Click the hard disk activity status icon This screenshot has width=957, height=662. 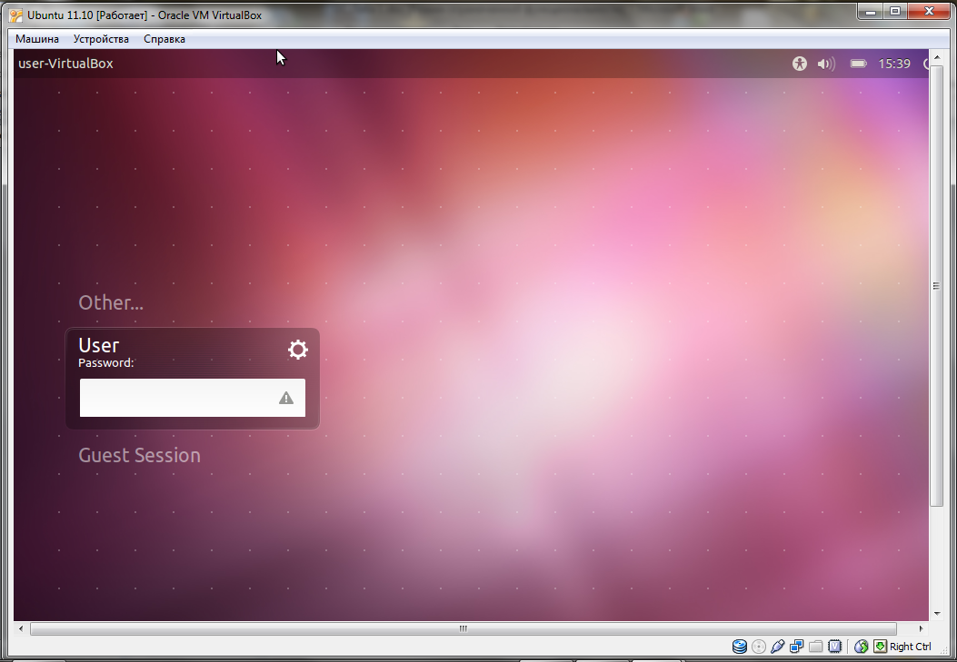[x=740, y=647]
